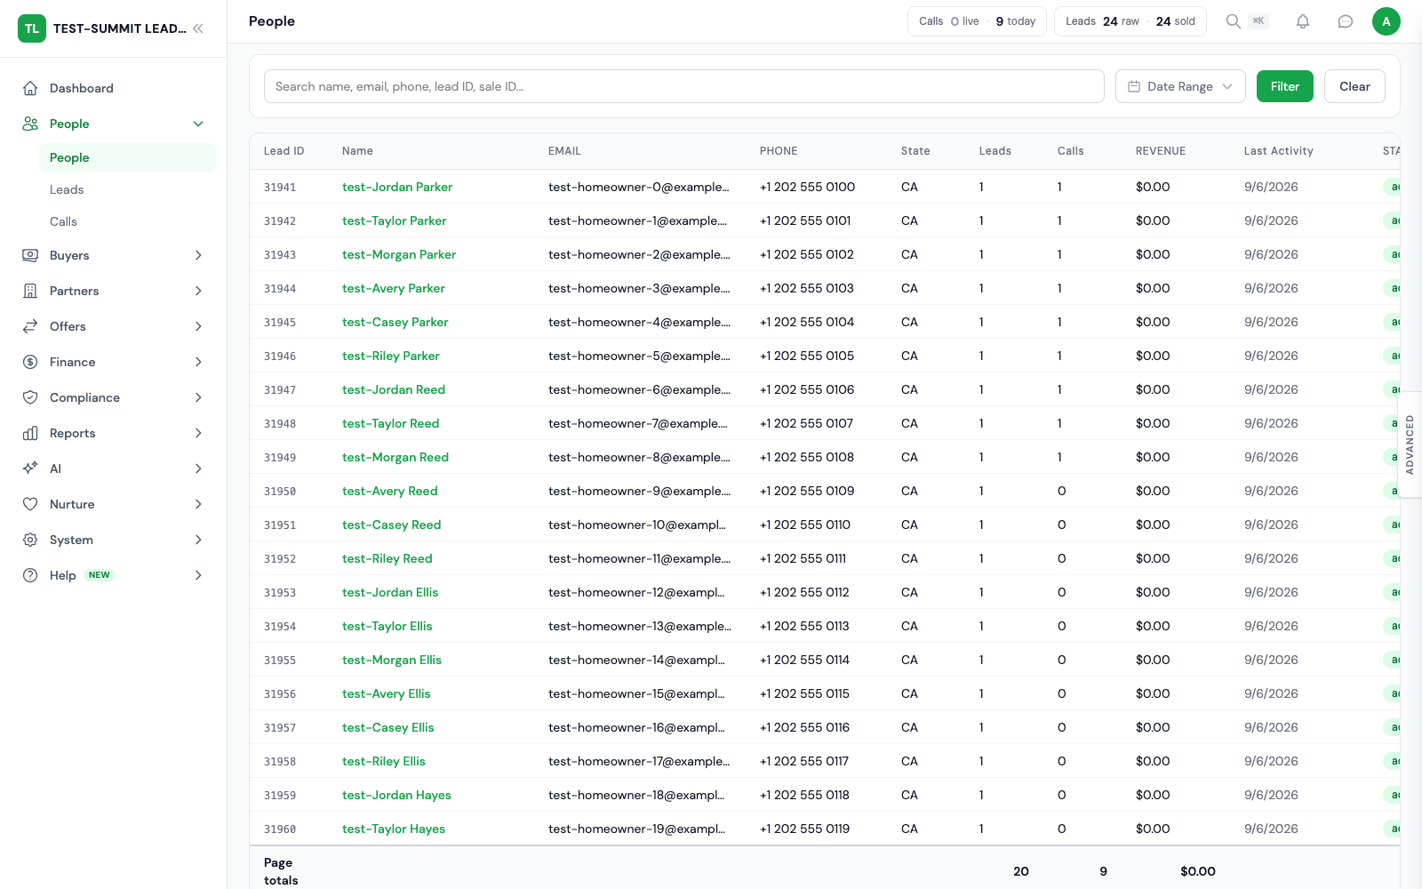Open the Leads submenu item

[127, 189]
